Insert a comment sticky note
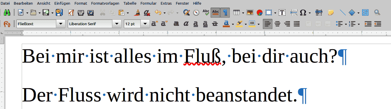This screenshot has height=109, width=391. 331,12
